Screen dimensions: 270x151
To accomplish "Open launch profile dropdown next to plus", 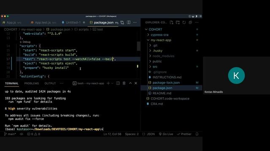I will [x=113, y=83].
